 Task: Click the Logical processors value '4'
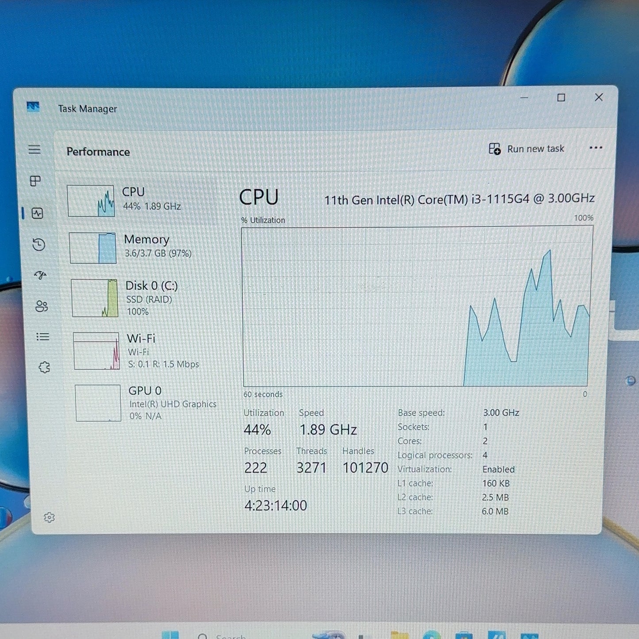[x=485, y=455]
